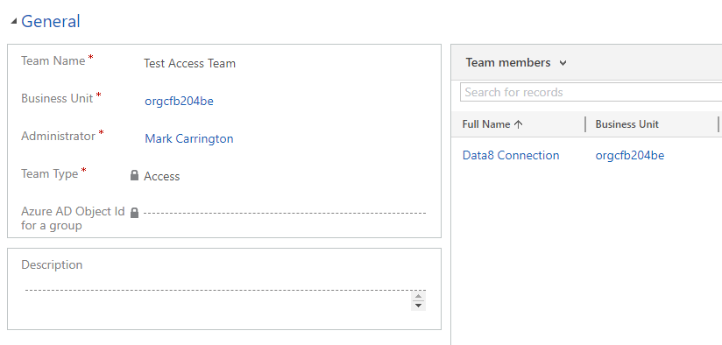The image size is (722, 345).
Task: Edit the Test Access Team name field
Action: point(284,63)
